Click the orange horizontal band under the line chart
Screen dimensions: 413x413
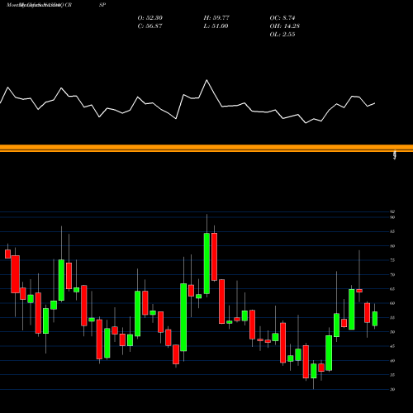coord(206,148)
